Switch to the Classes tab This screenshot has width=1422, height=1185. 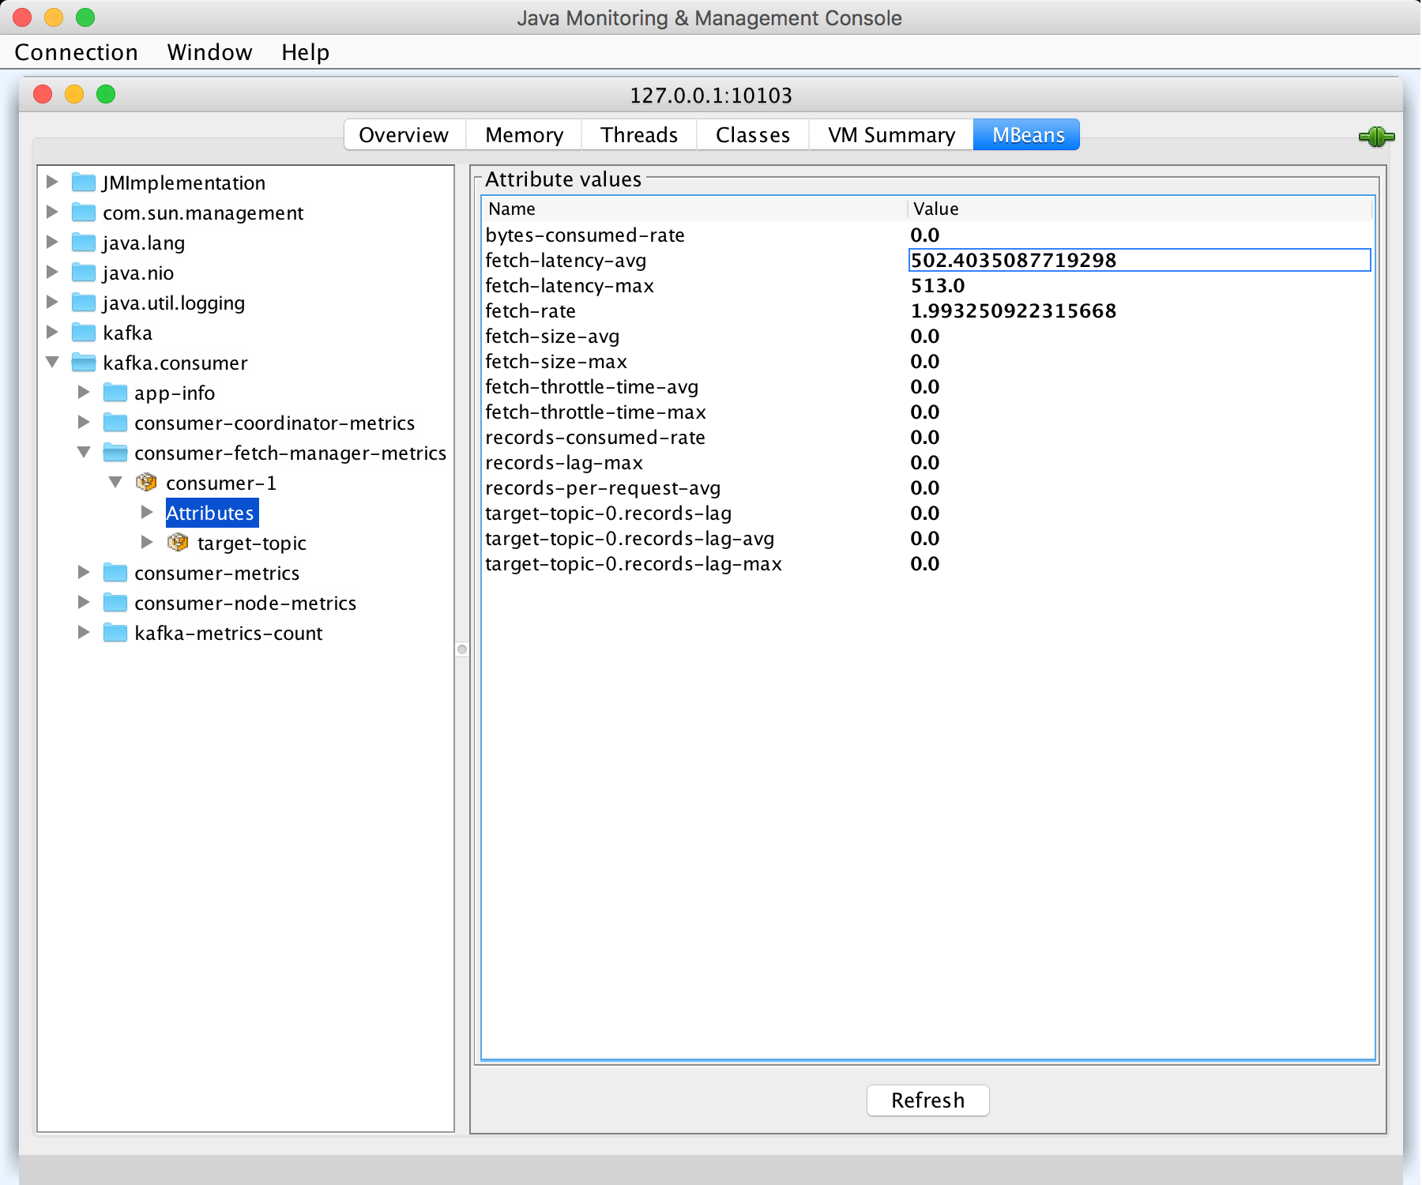753,134
